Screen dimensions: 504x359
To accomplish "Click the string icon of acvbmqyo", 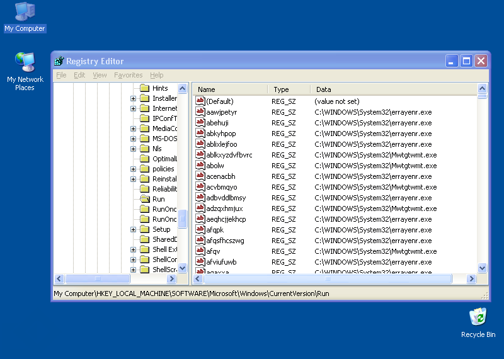I will [200, 186].
